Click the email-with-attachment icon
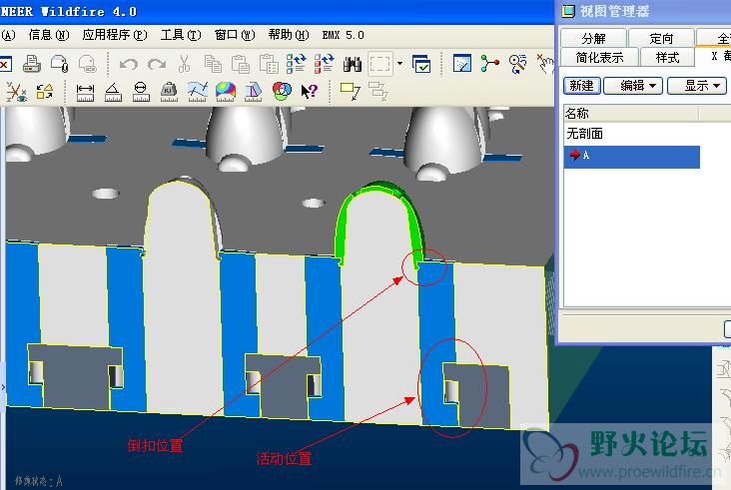This screenshot has height=490, width=731. click(x=60, y=64)
